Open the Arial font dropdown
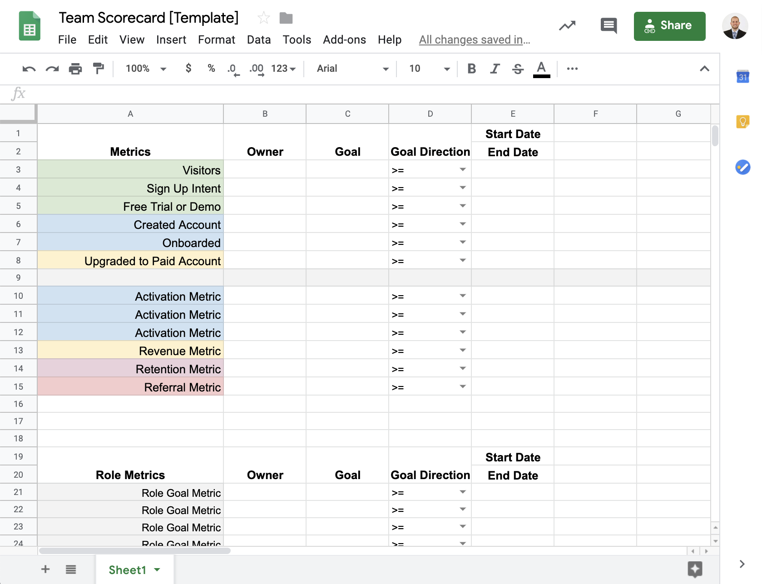762x584 pixels. click(352, 69)
